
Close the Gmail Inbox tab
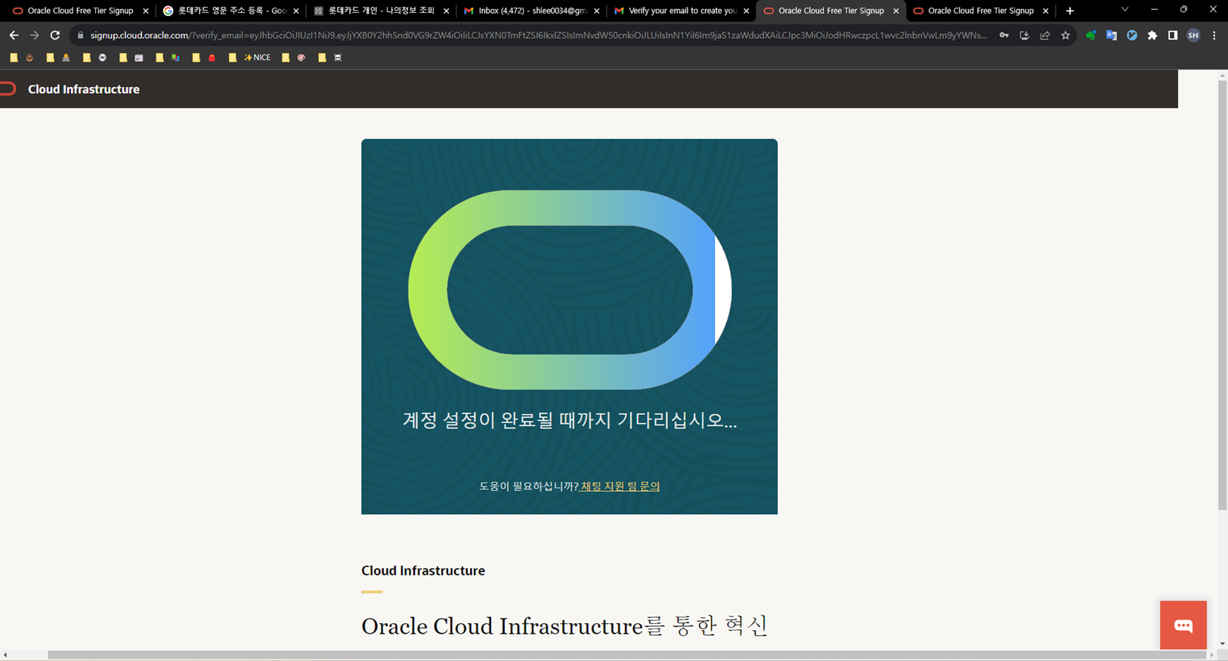[x=596, y=11]
